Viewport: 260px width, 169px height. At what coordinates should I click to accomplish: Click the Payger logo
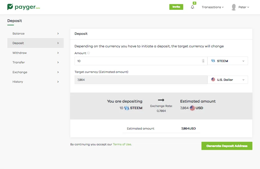23,7
